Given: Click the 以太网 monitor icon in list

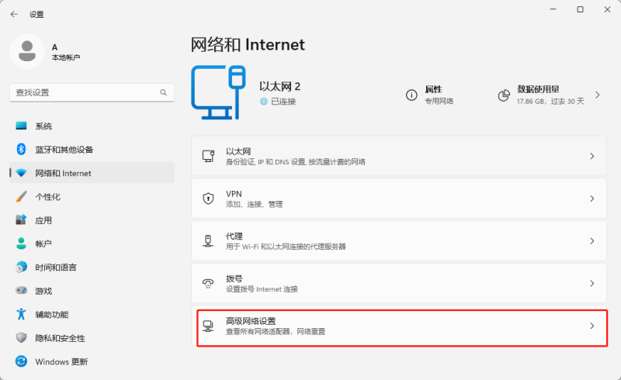Looking at the screenshot, I should (x=208, y=156).
